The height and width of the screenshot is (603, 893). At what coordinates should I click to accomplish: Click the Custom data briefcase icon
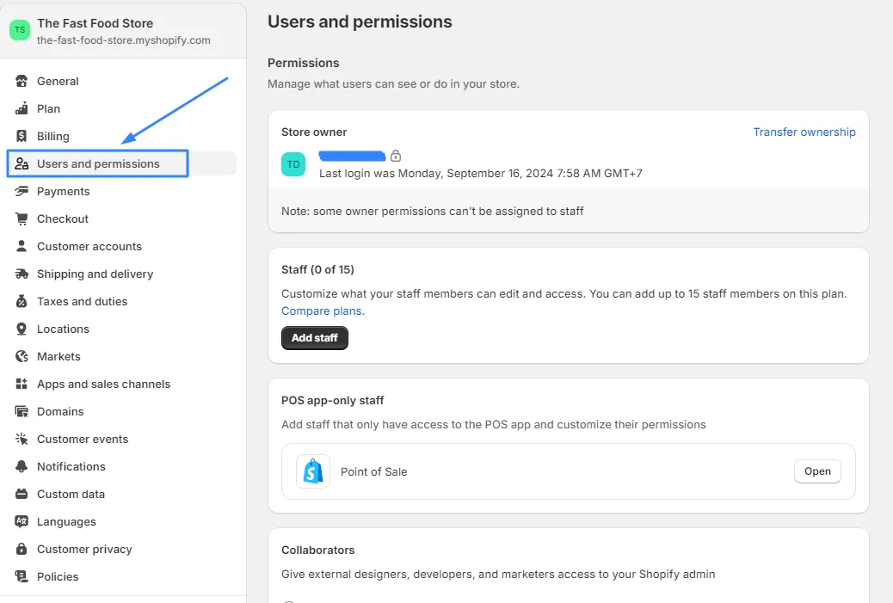pos(22,494)
